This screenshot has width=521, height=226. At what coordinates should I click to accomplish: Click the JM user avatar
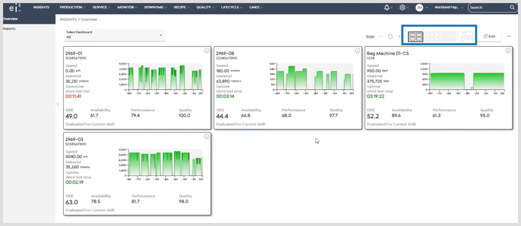[419, 7]
